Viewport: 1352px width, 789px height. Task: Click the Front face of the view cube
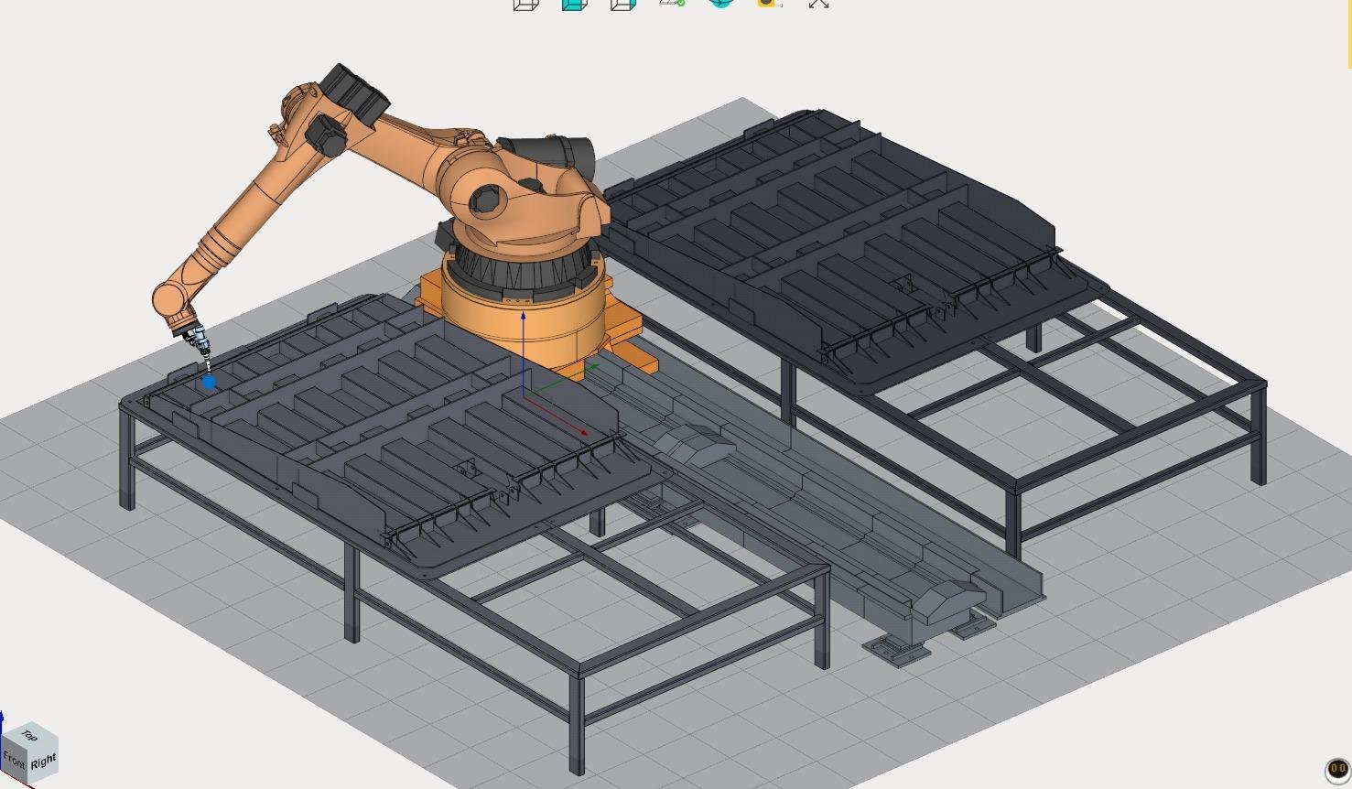click(x=14, y=760)
